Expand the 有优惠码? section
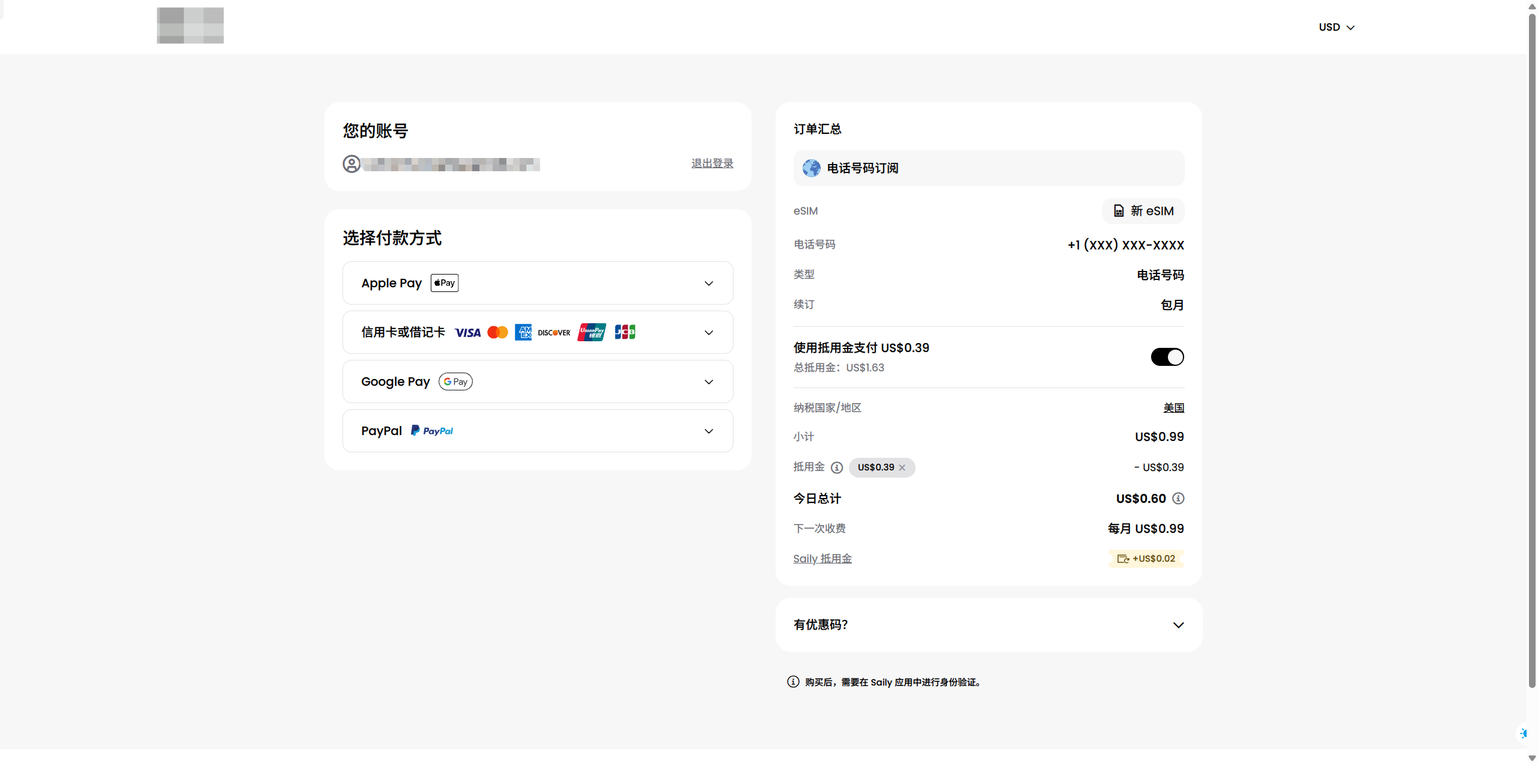 (989, 625)
